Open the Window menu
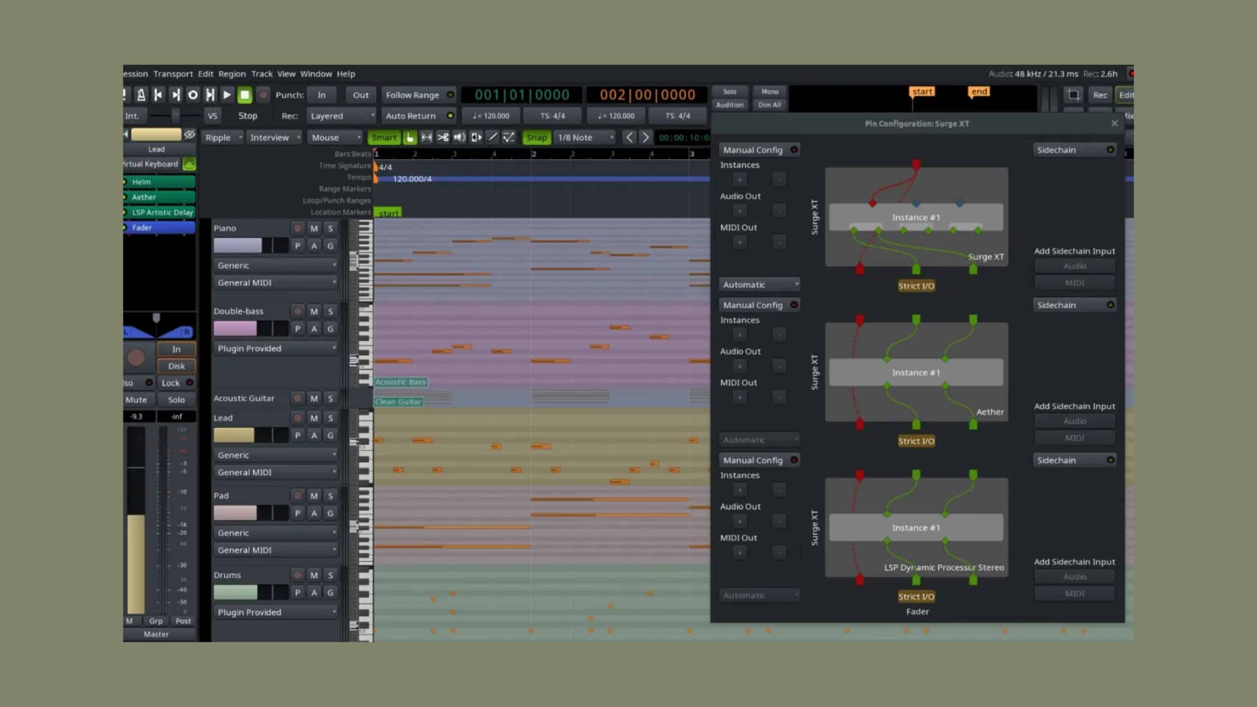This screenshot has height=707, width=1257. pyautogui.click(x=316, y=74)
